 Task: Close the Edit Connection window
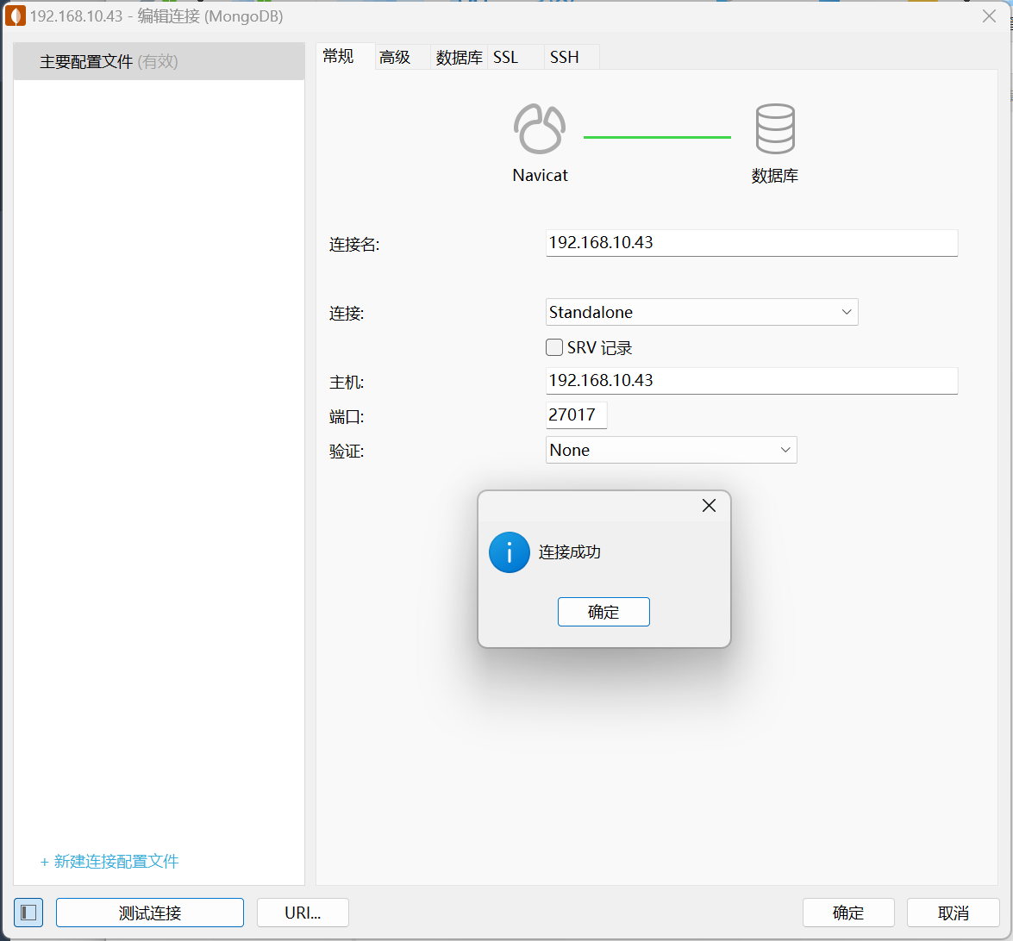coord(989,16)
